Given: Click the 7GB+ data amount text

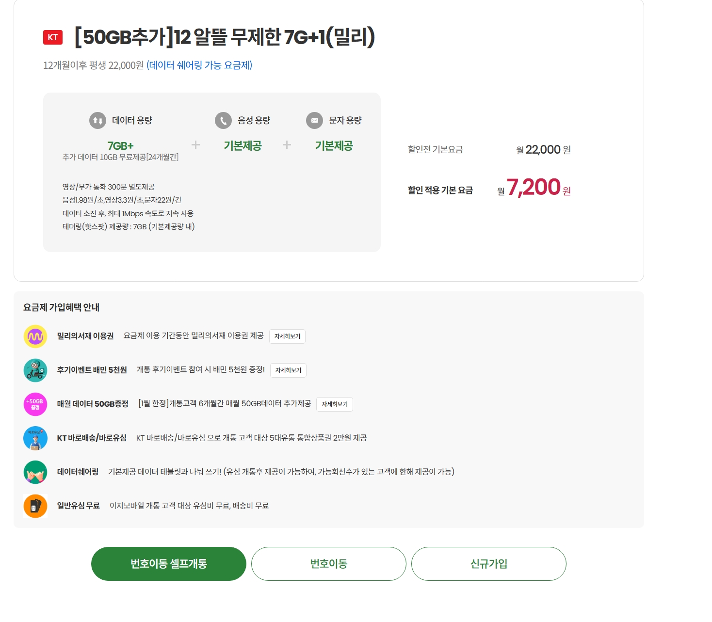Looking at the screenshot, I should (x=120, y=146).
